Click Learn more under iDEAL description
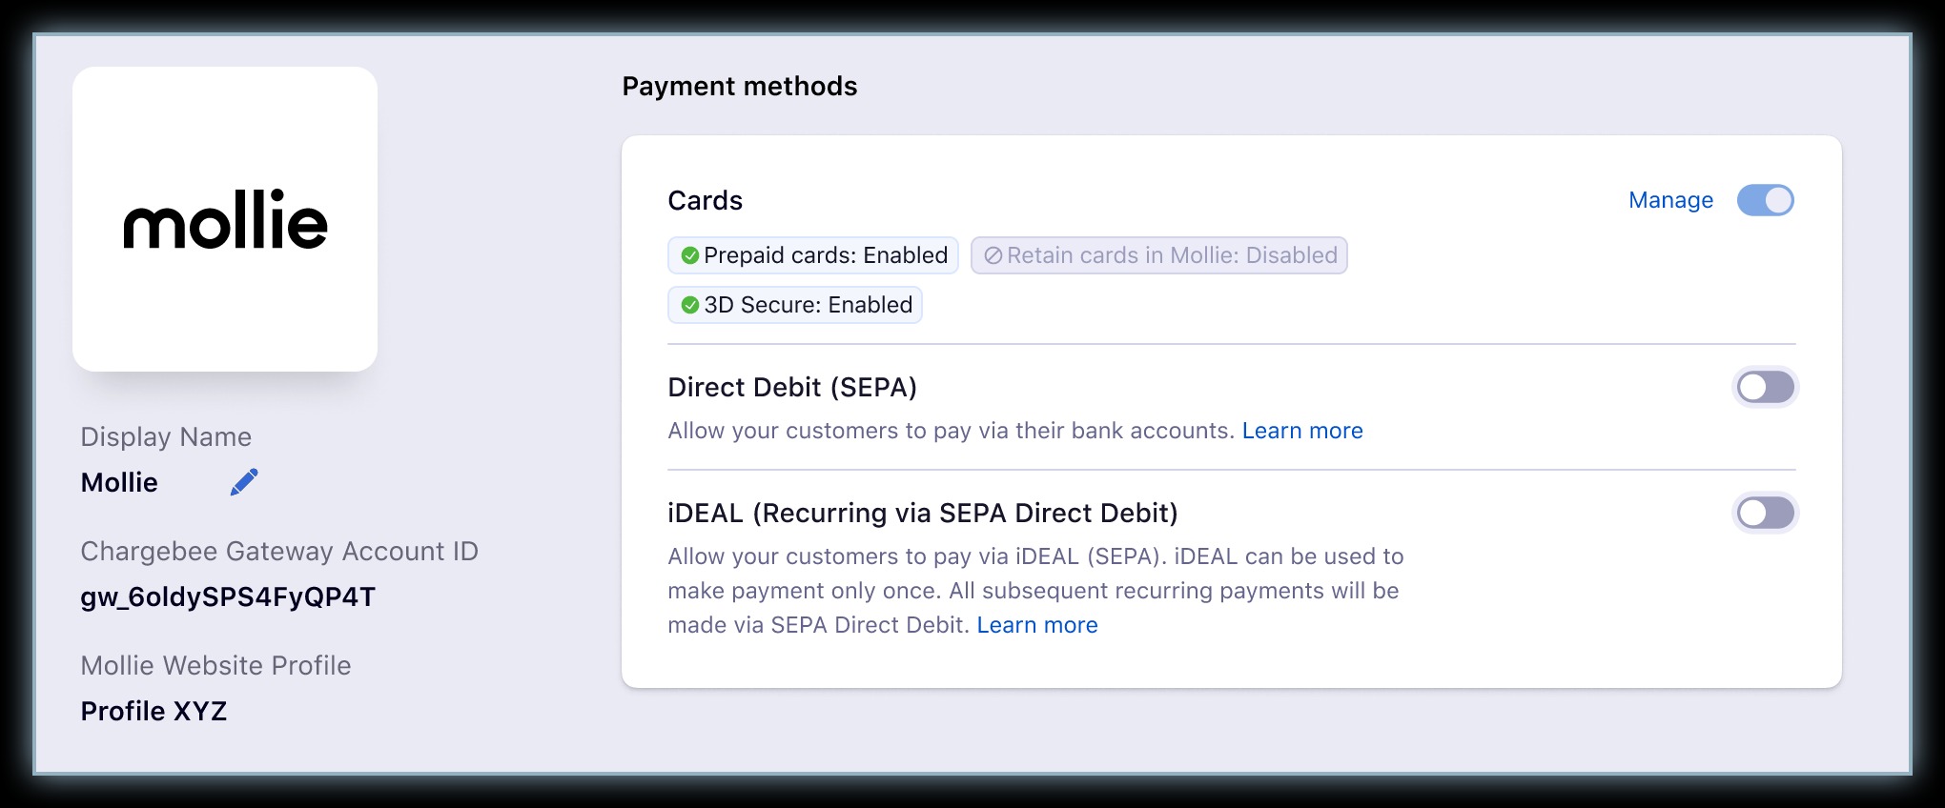1945x808 pixels. [1036, 625]
